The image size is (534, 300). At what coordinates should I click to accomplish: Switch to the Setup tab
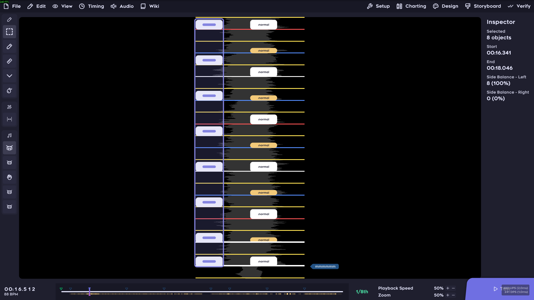pyautogui.click(x=378, y=6)
